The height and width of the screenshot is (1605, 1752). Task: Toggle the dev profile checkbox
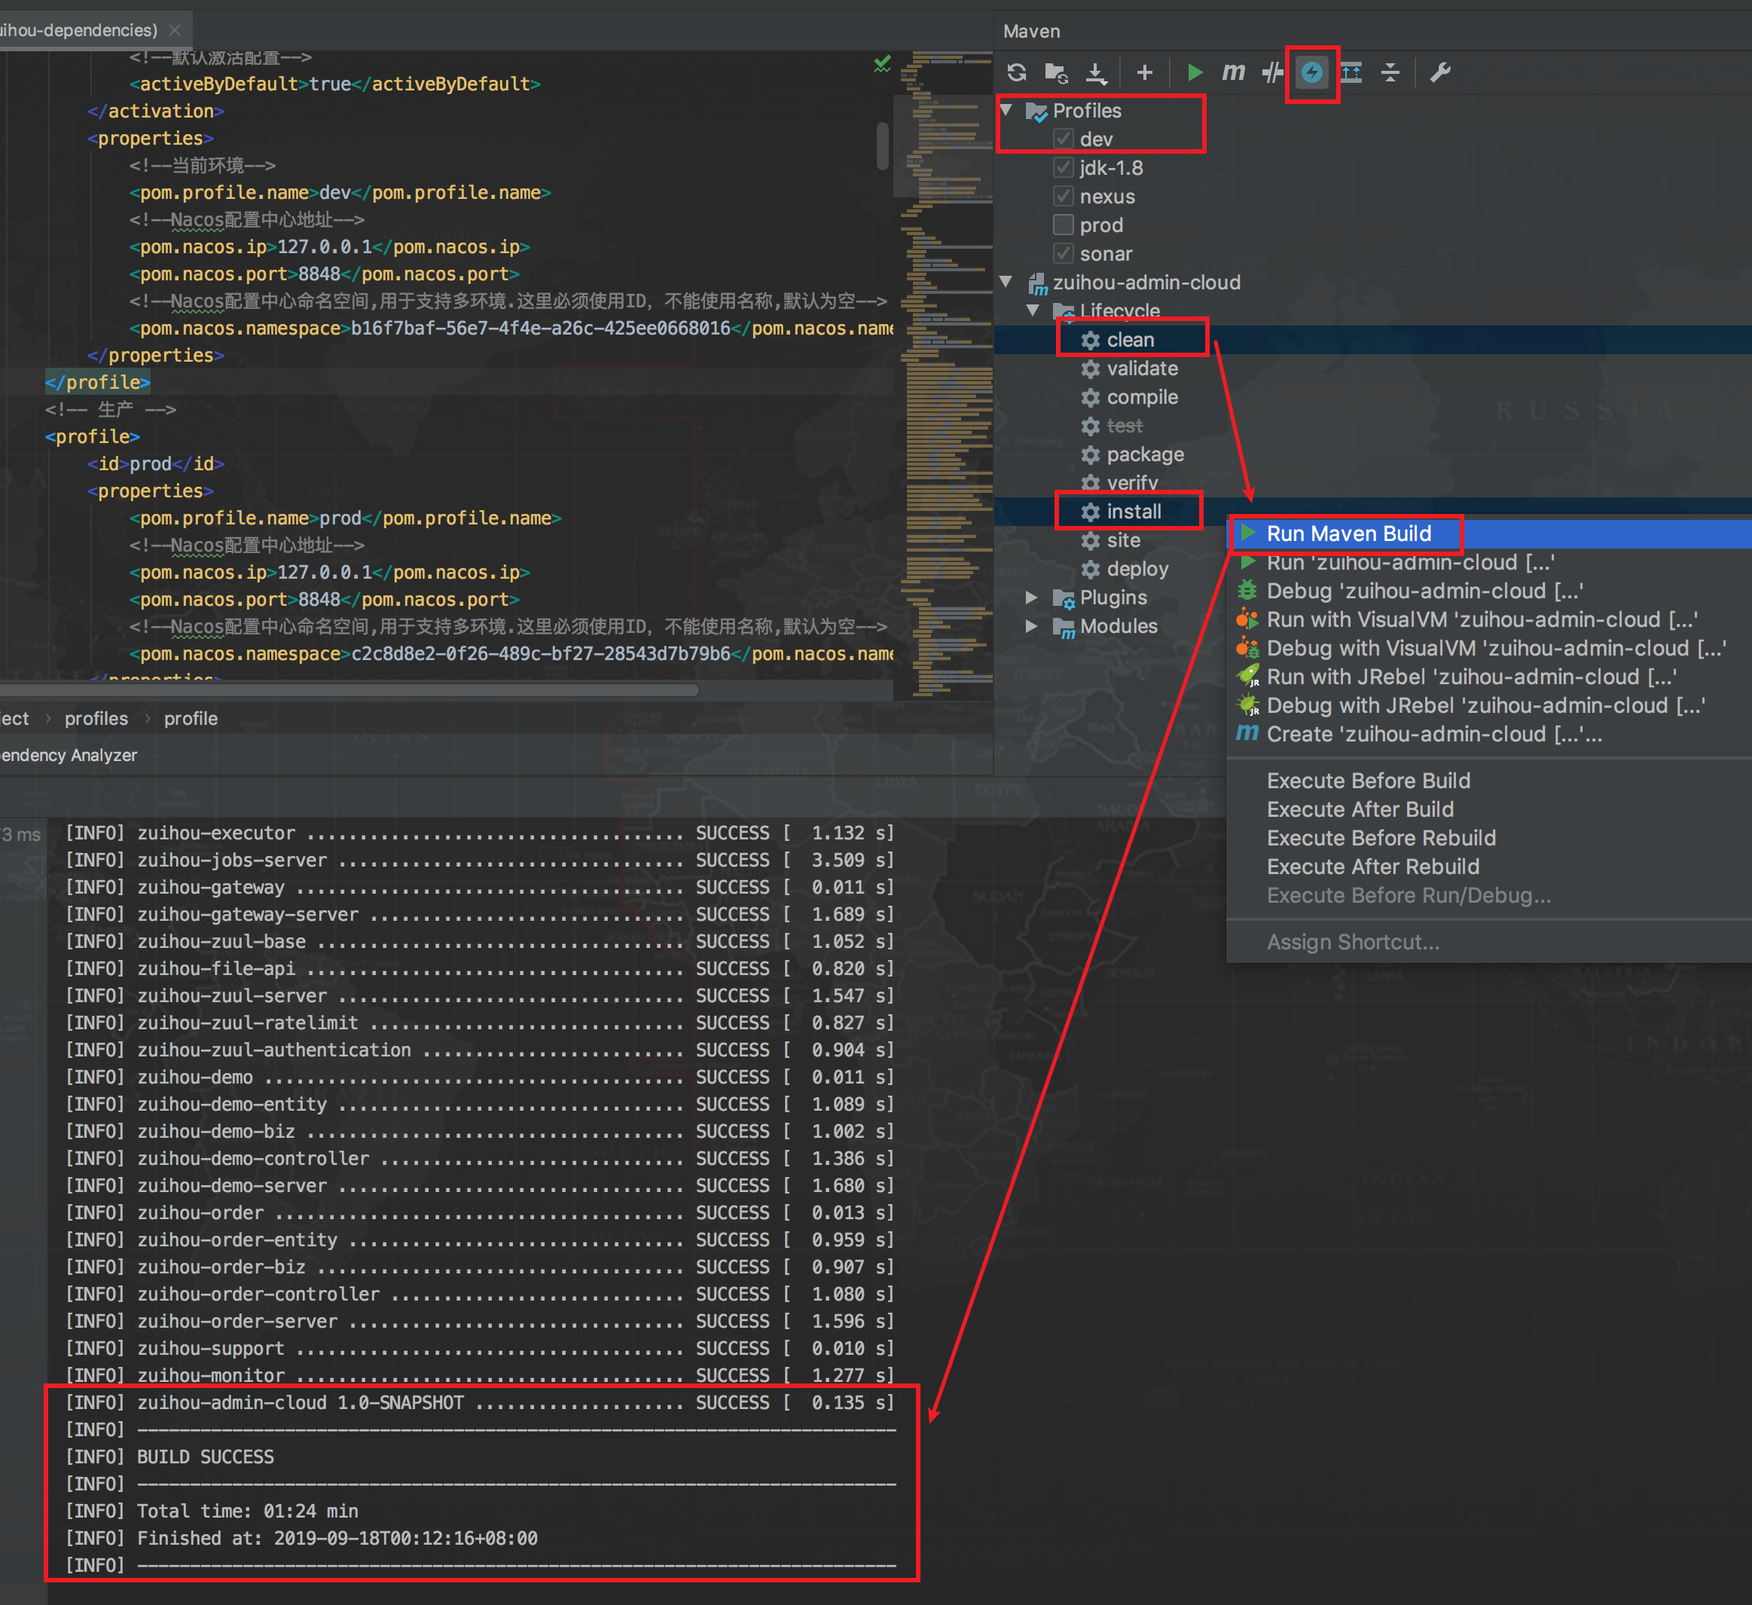(x=1063, y=139)
